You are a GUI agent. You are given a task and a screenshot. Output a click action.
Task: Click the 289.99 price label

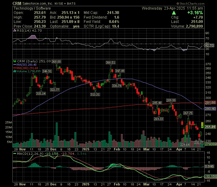pyautogui.click(x=171, y=100)
